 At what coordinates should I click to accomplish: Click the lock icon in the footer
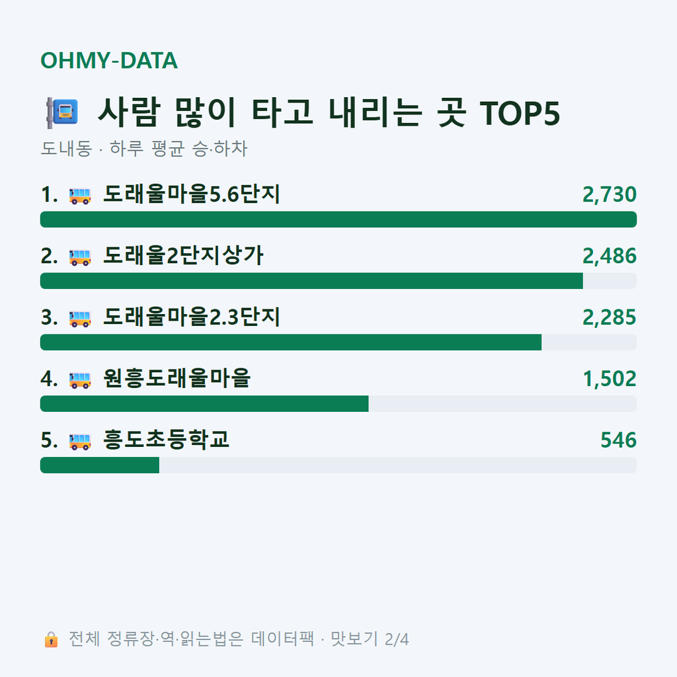tap(51, 639)
